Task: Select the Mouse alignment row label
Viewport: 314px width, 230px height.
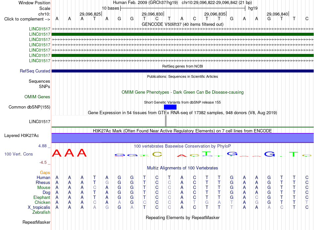Action: point(43,188)
